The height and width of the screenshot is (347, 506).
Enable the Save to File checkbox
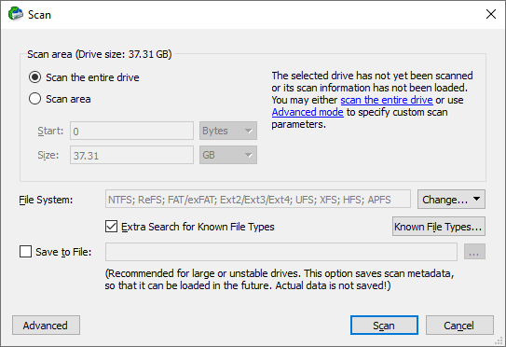[x=25, y=252]
